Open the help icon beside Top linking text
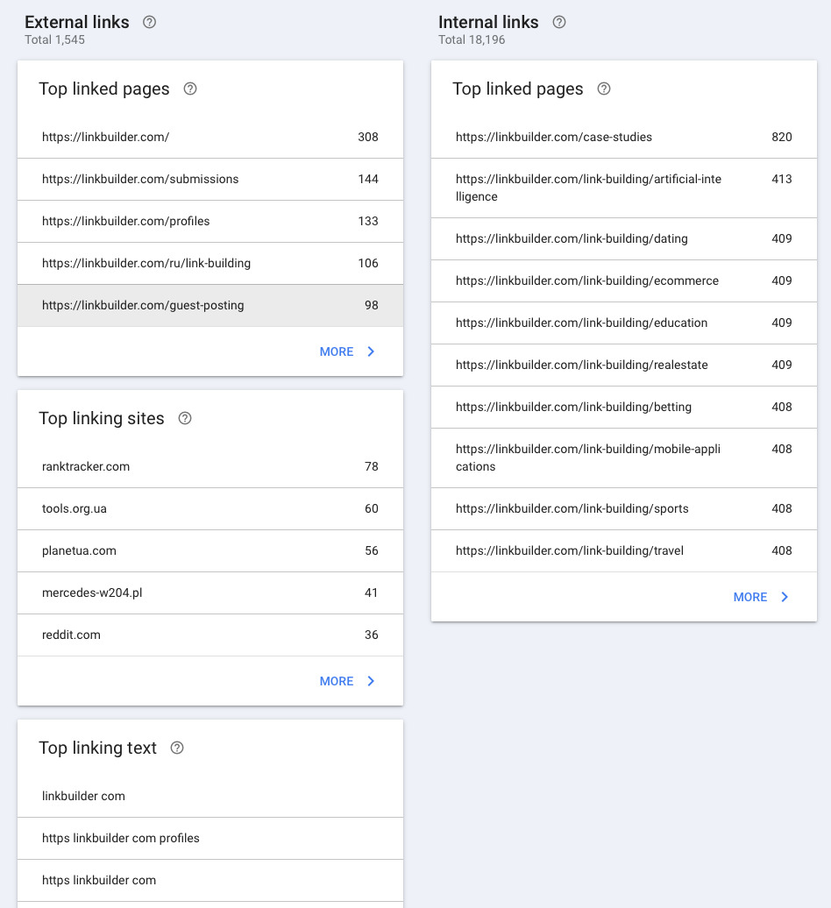Image resolution: width=831 pixels, height=908 pixels. pyautogui.click(x=176, y=748)
